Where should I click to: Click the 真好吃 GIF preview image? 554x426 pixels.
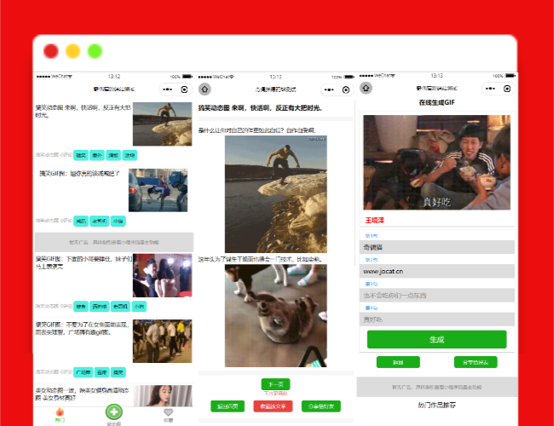(x=438, y=162)
